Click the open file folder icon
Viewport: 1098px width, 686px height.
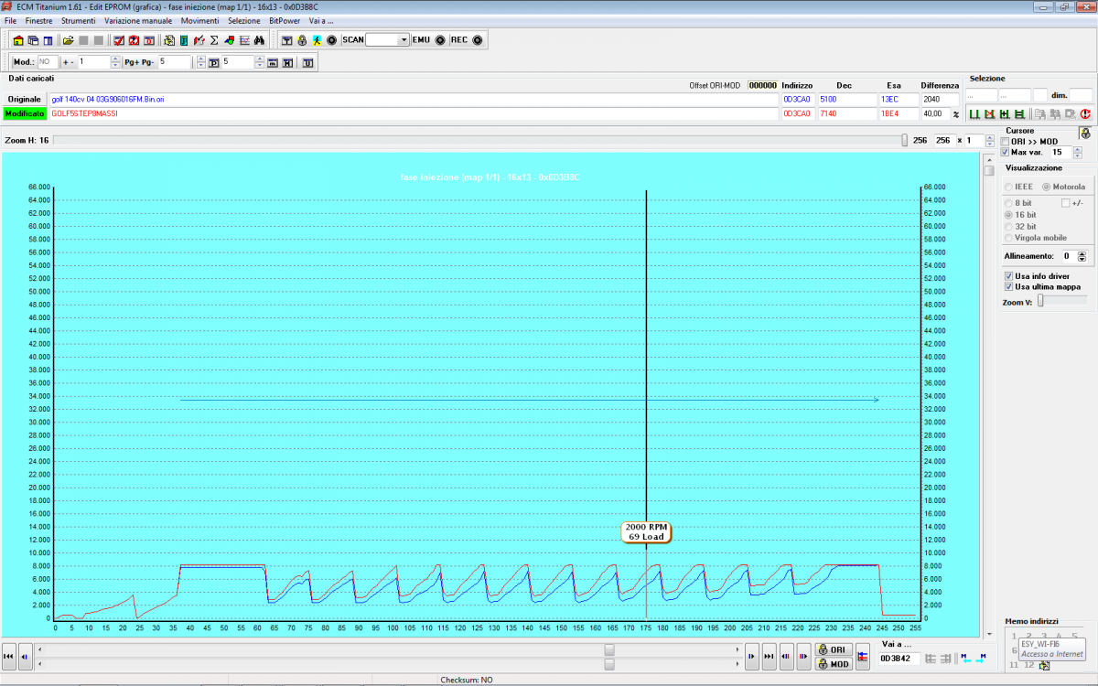coord(68,40)
